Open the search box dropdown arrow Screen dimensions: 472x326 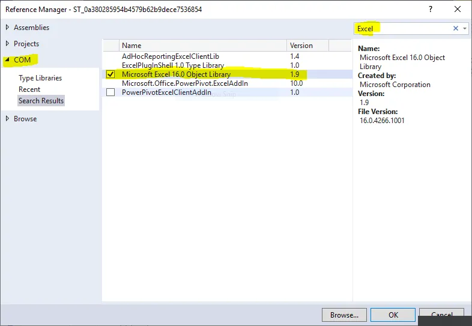[x=465, y=29]
